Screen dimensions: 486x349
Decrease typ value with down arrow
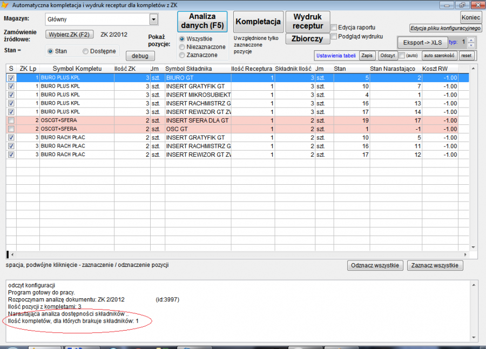point(471,45)
